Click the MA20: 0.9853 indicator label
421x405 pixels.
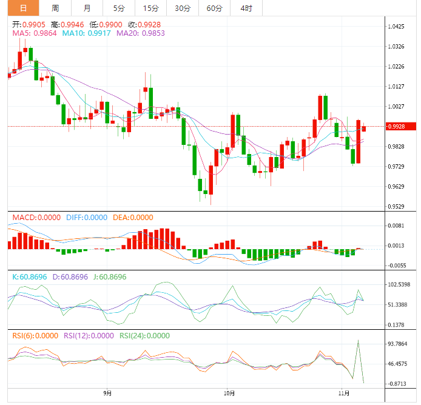click(141, 33)
